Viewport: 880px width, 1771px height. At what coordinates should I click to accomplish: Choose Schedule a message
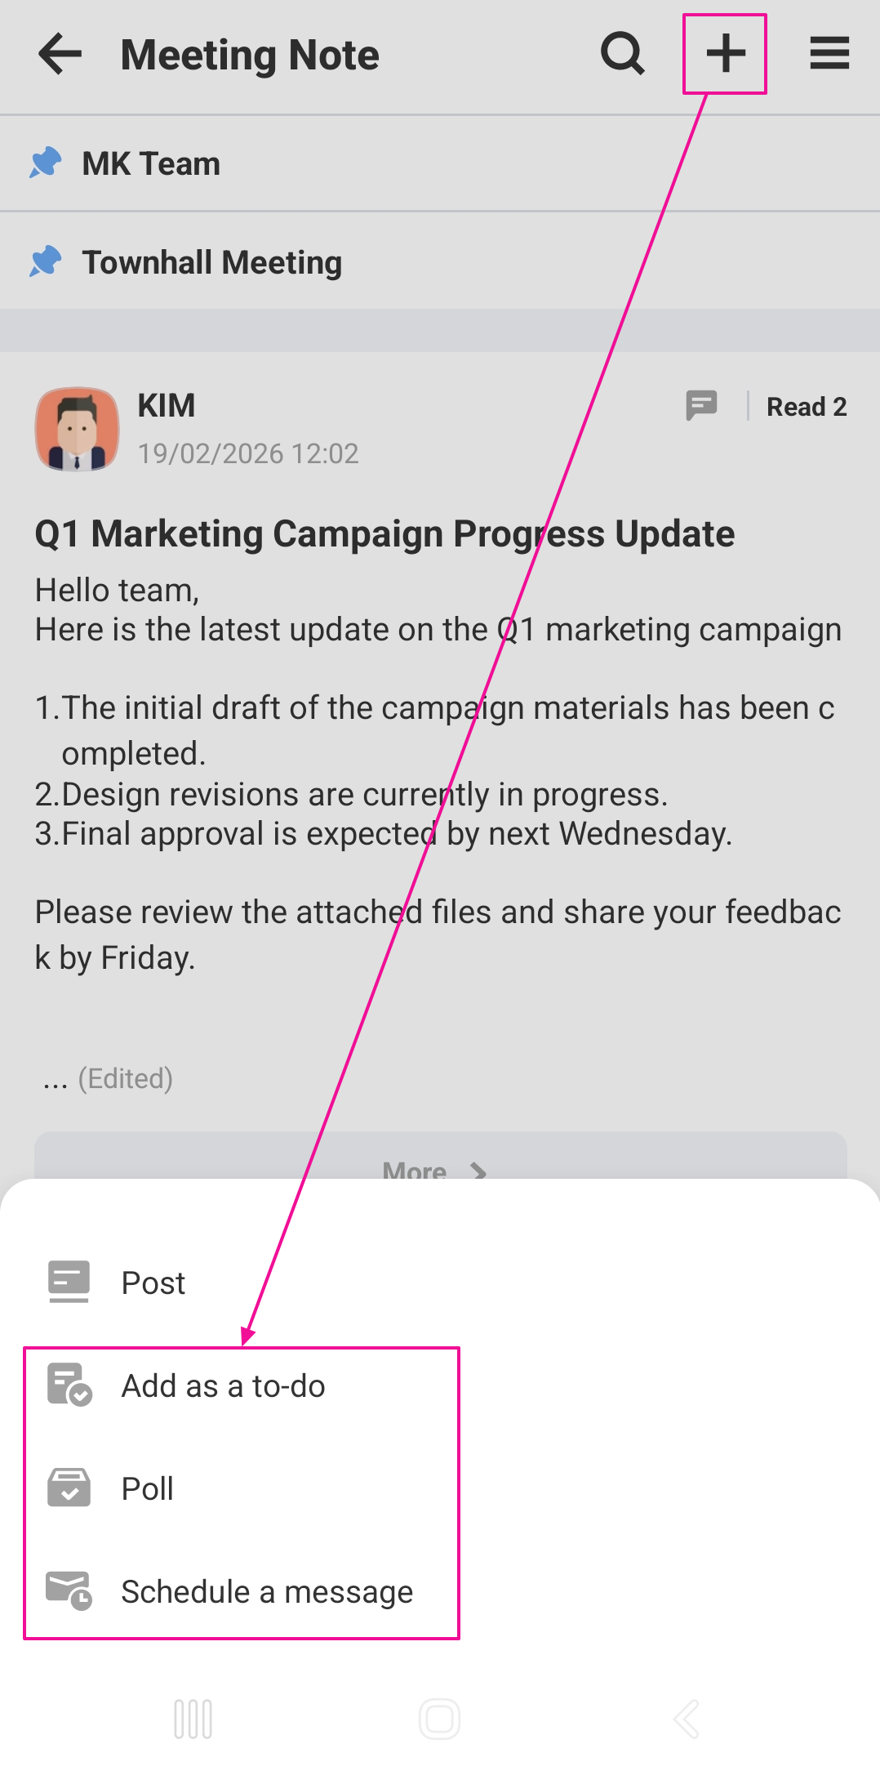coord(267,1592)
